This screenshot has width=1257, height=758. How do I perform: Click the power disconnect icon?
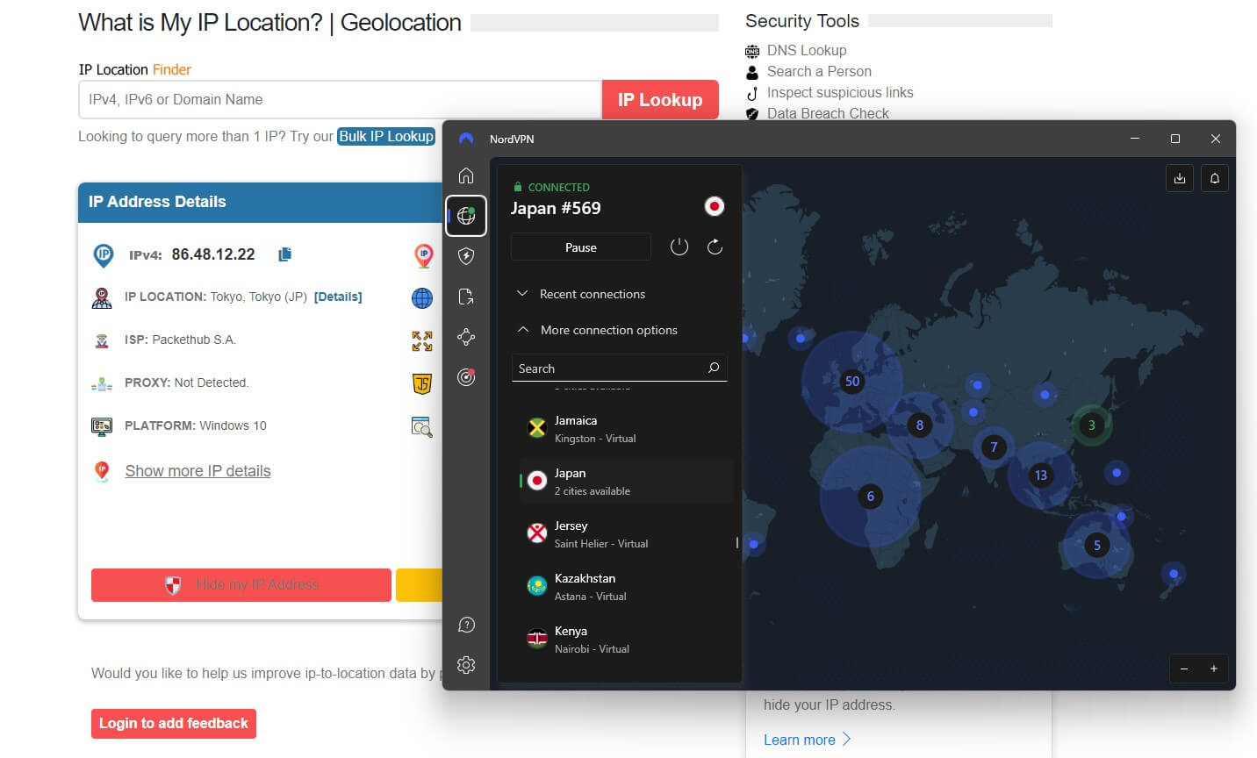click(x=679, y=247)
